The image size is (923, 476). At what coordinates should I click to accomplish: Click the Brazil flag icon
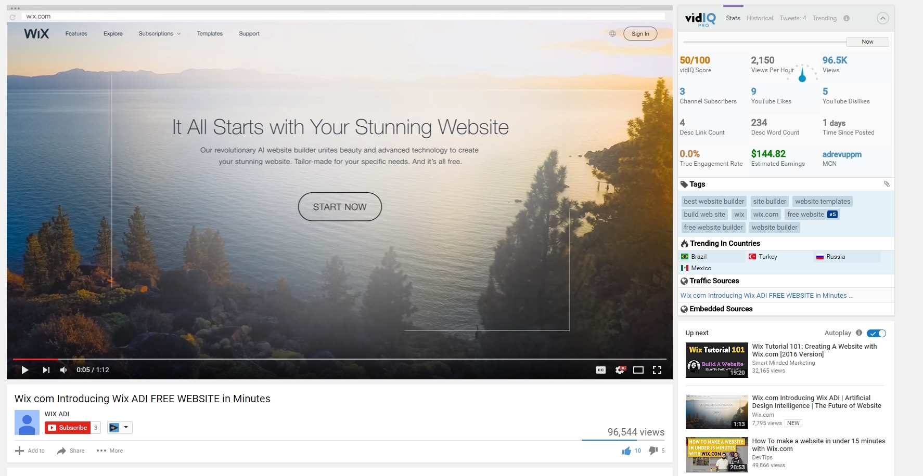[685, 257]
